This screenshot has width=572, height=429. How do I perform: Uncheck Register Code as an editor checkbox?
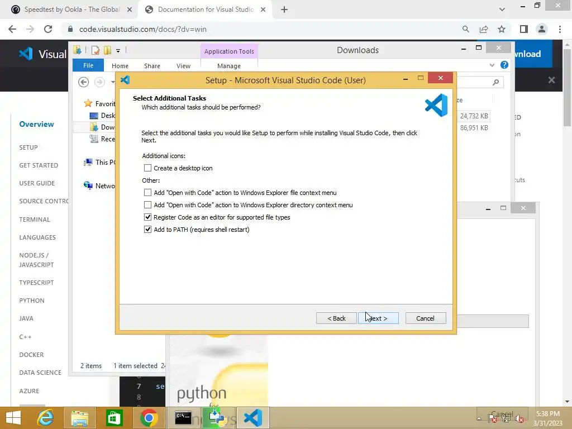(x=147, y=217)
